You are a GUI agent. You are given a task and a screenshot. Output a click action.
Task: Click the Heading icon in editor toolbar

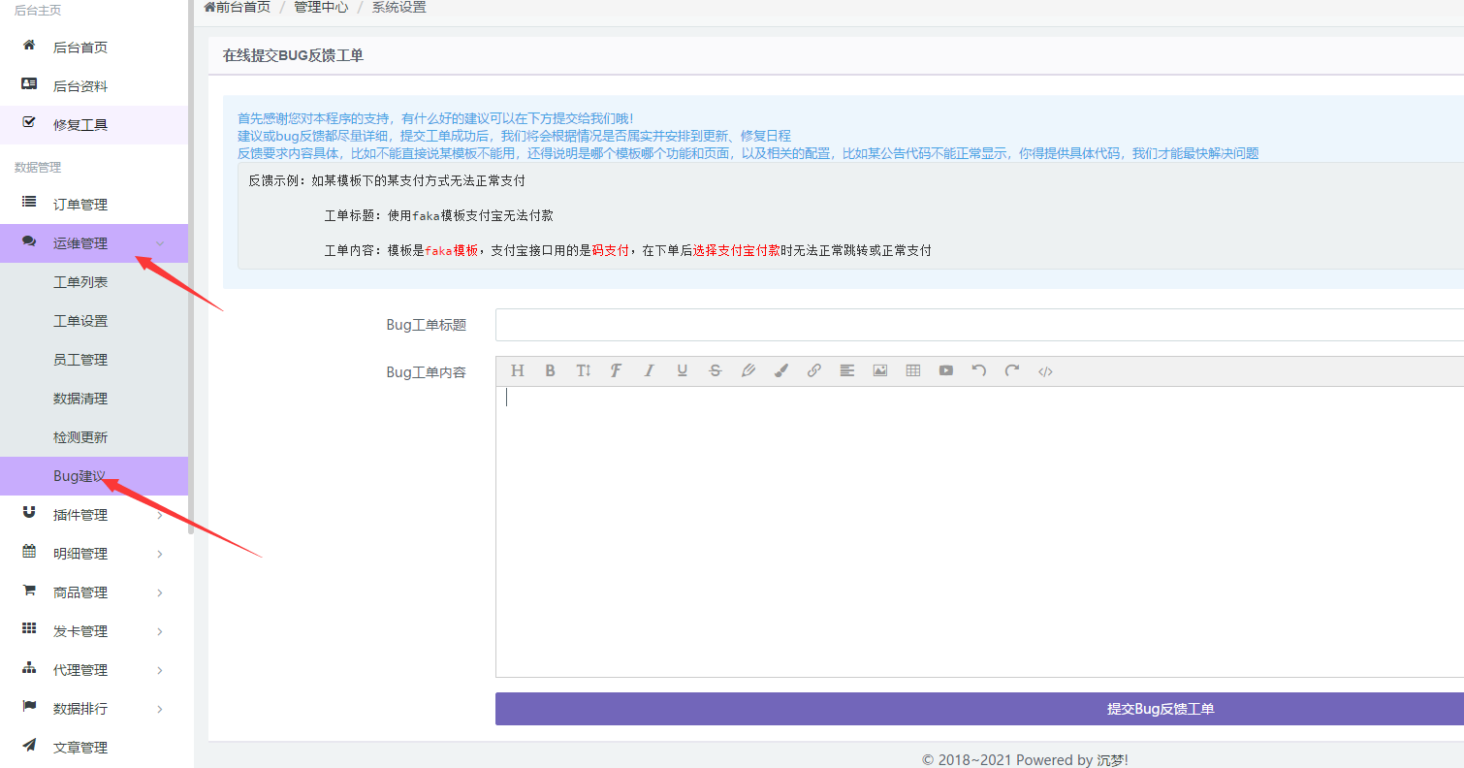[517, 370]
